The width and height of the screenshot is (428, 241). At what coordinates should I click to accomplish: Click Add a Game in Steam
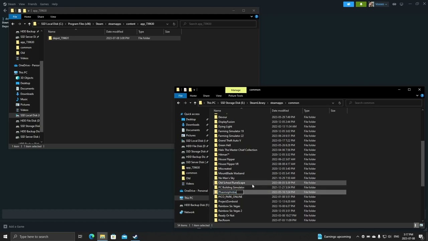tap(14, 227)
